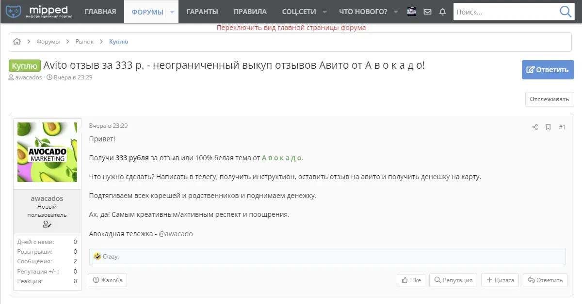This screenshot has width=582, height=304.
Task: Click the Рынок breadcrumb link
Action: coord(84,42)
